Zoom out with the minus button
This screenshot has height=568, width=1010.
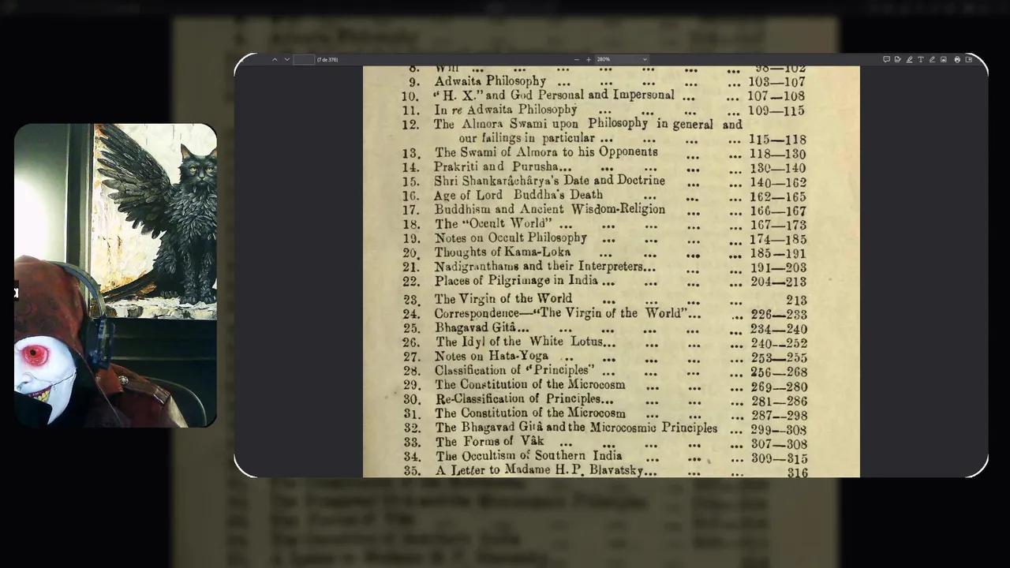tap(576, 59)
